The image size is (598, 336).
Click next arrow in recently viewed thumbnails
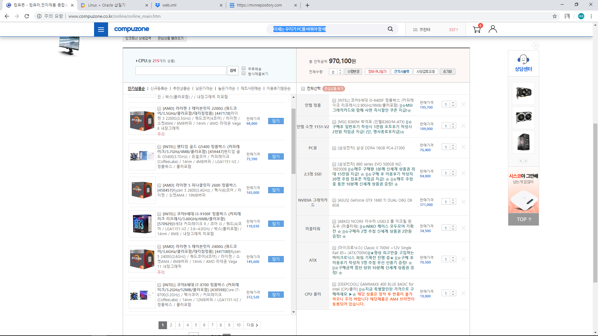point(526,161)
